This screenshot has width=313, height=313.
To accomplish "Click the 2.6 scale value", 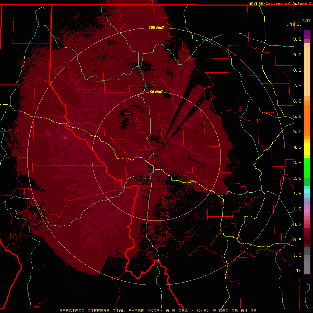I will tap(297, 178).
